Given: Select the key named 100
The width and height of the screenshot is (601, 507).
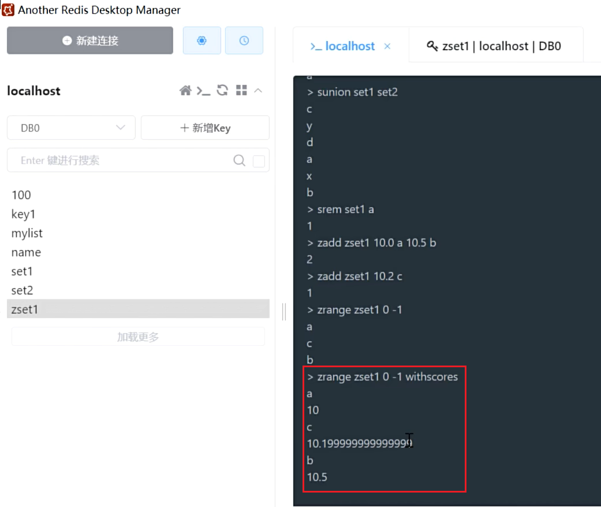Looking at the screenshot, I should 139,195.
